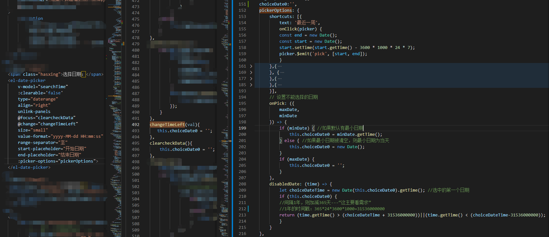The width and height of the screenshot is (549, 237).
Task: Unfold the collapsed code at line 177
Action: [251, 79]
